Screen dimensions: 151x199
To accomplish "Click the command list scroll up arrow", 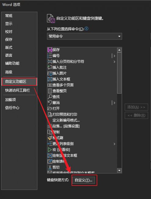I will click(x=119, y=50).
